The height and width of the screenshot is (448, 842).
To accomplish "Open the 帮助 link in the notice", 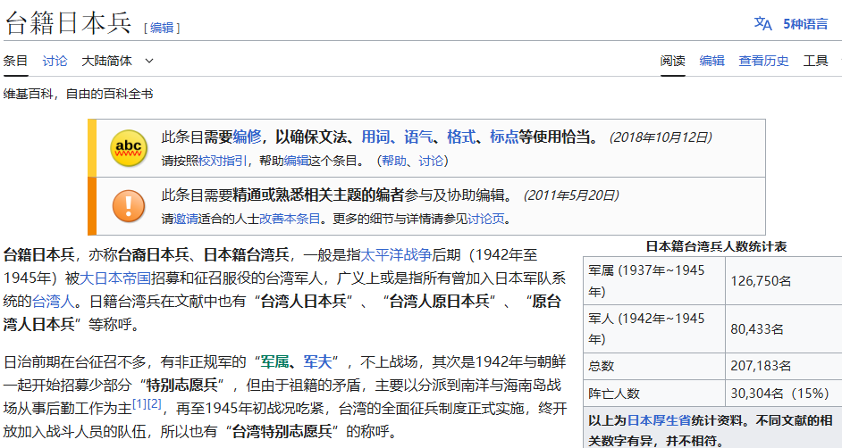I will point(394,161).
